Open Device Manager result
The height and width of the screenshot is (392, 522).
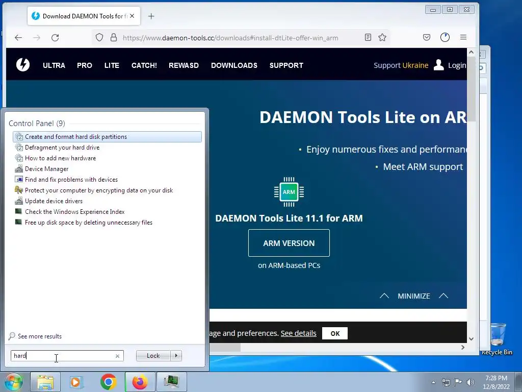click(x=107, y=168)
